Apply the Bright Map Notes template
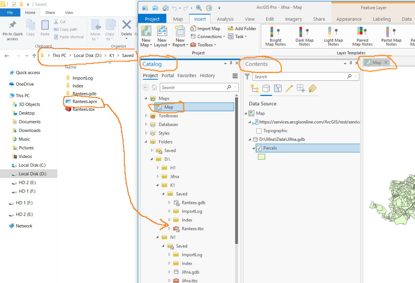 pos(276,36)
